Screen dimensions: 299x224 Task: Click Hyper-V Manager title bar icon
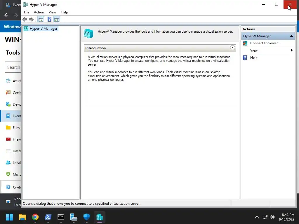coord(26,5)
